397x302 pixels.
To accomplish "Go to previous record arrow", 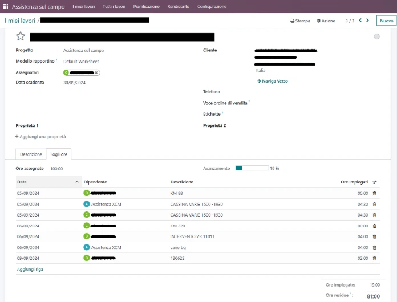I will coord(360,21).
